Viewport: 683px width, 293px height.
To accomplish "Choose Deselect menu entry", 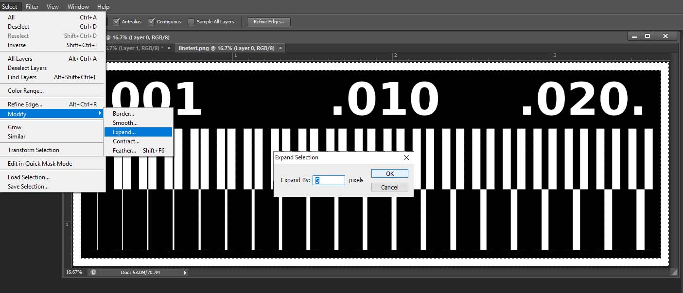I will tap(53, 27).
